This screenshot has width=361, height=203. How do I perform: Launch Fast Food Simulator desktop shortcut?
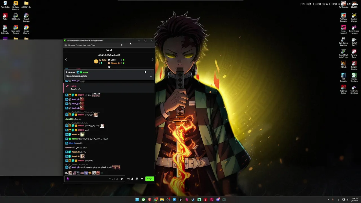click(x=344, y=18)
